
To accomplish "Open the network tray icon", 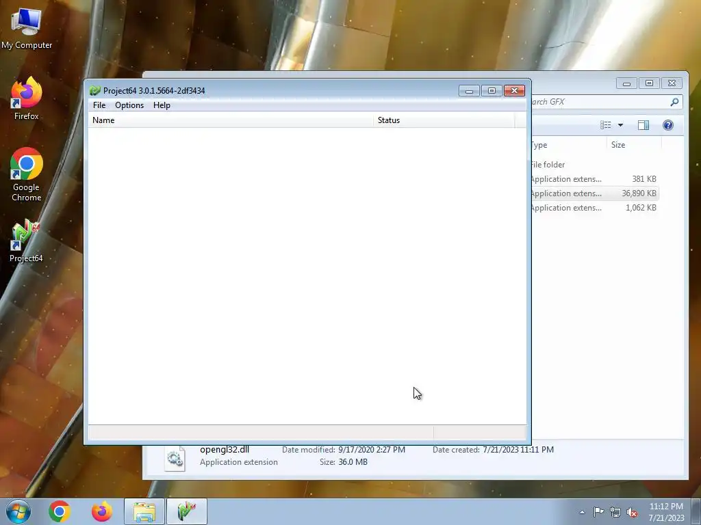I will point(615,512).
